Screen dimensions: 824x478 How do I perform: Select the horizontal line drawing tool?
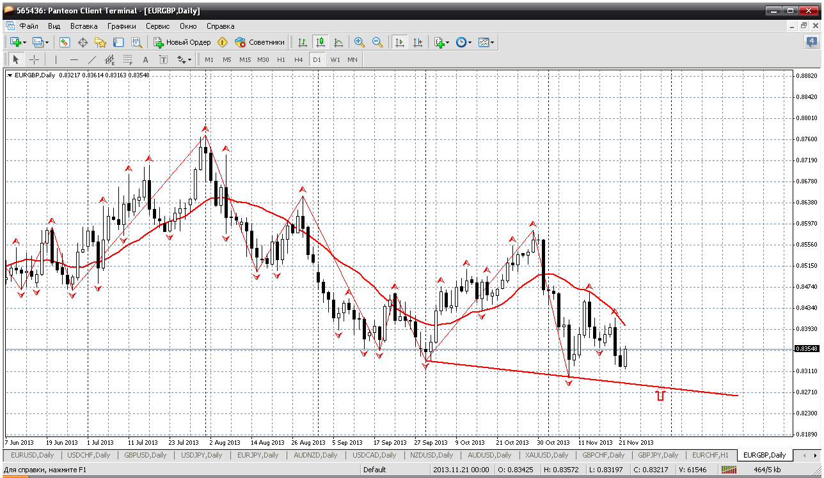click(74, 59)
